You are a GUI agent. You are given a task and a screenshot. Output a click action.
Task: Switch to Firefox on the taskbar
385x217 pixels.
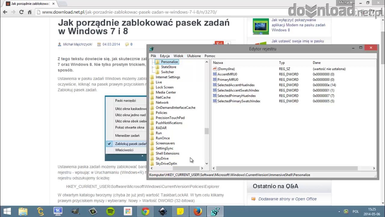[198, 212]
